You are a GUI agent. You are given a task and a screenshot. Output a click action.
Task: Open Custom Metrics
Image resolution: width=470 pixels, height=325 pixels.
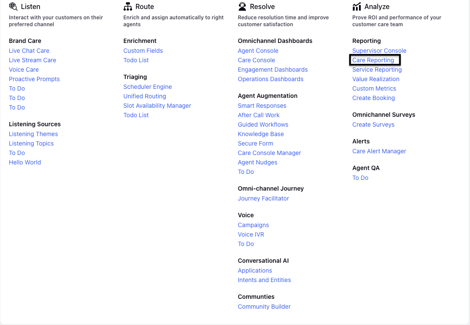(374, 88)
